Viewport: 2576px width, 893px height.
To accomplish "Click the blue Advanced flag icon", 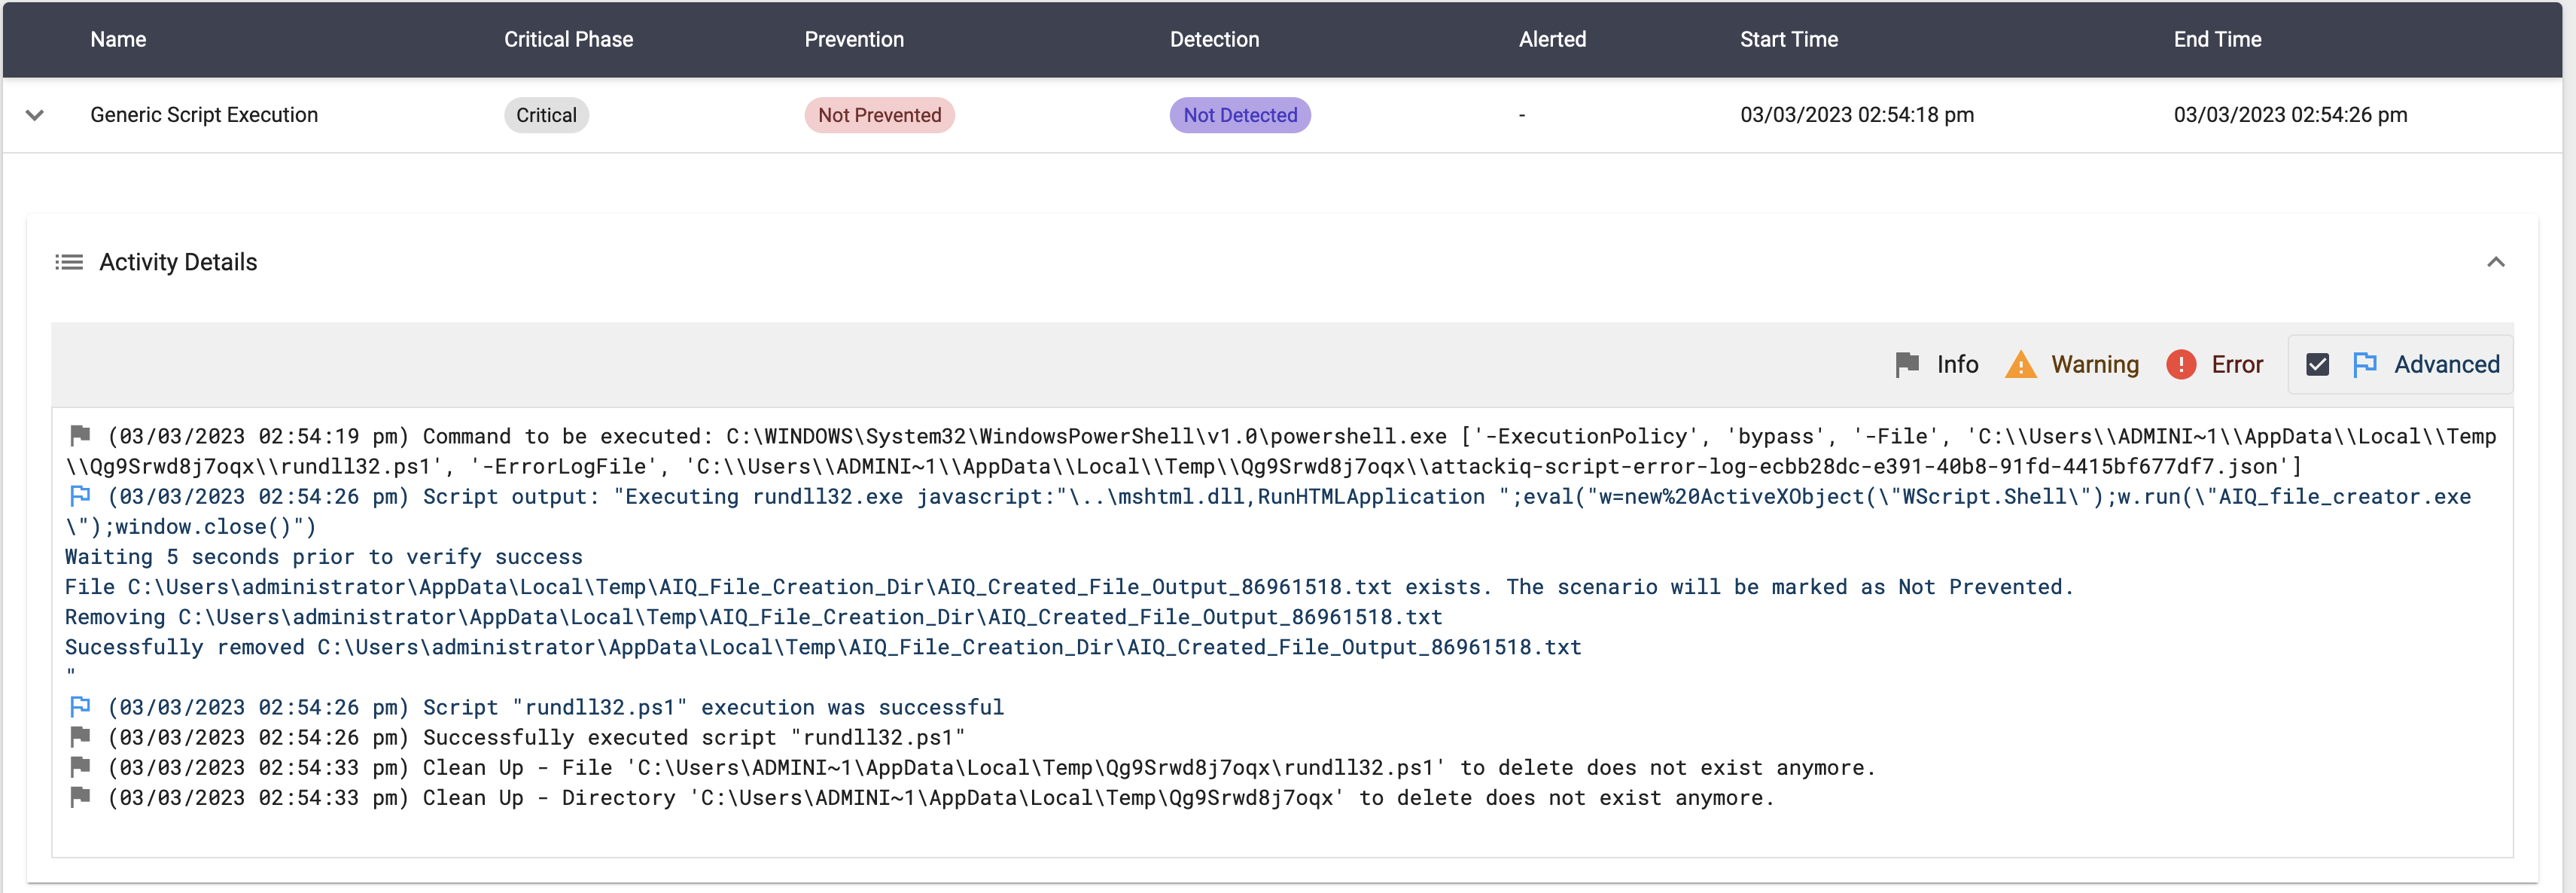I will click(2364, 364).
